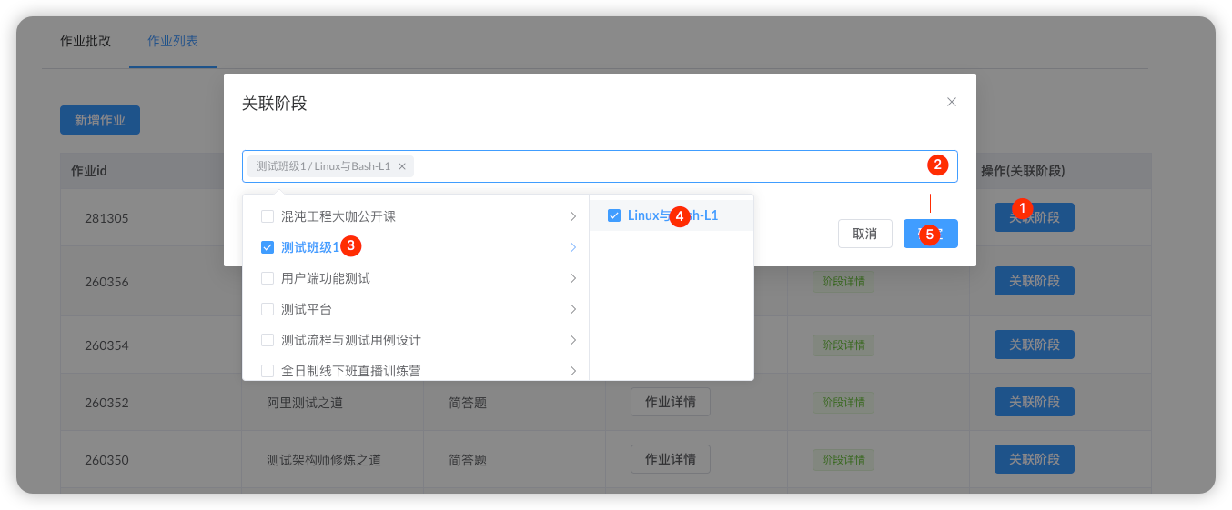
Task: Check the 混沌工程大咖公开课 checkbox
Action: [x=268, y=216]
